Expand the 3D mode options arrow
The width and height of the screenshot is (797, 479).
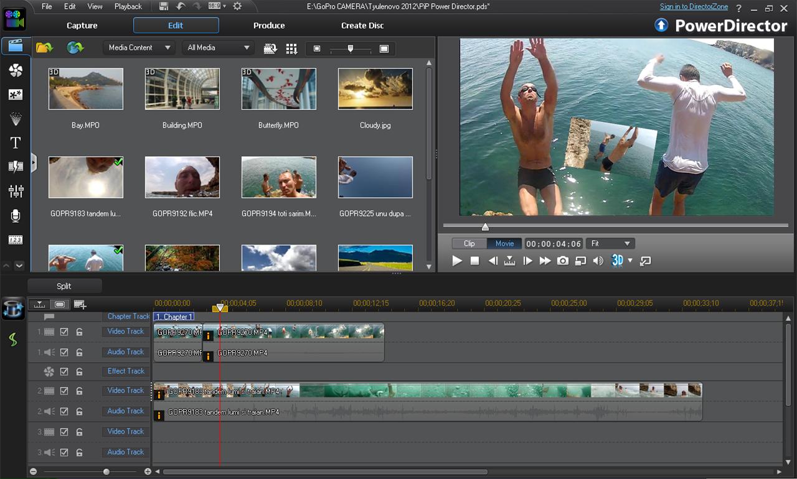point(630,261)
